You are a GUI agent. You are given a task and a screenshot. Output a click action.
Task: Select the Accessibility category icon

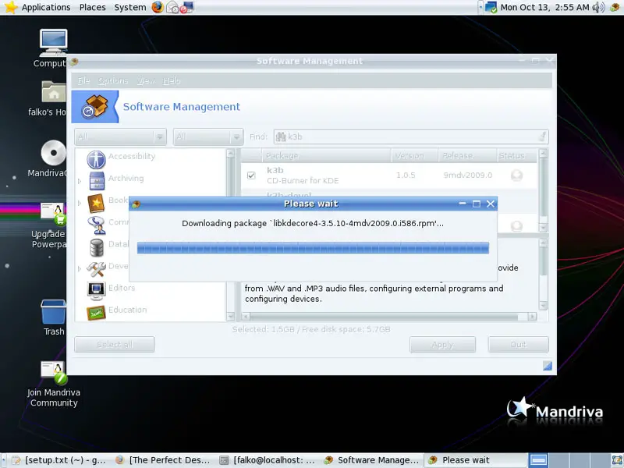[x=96, y=159]
